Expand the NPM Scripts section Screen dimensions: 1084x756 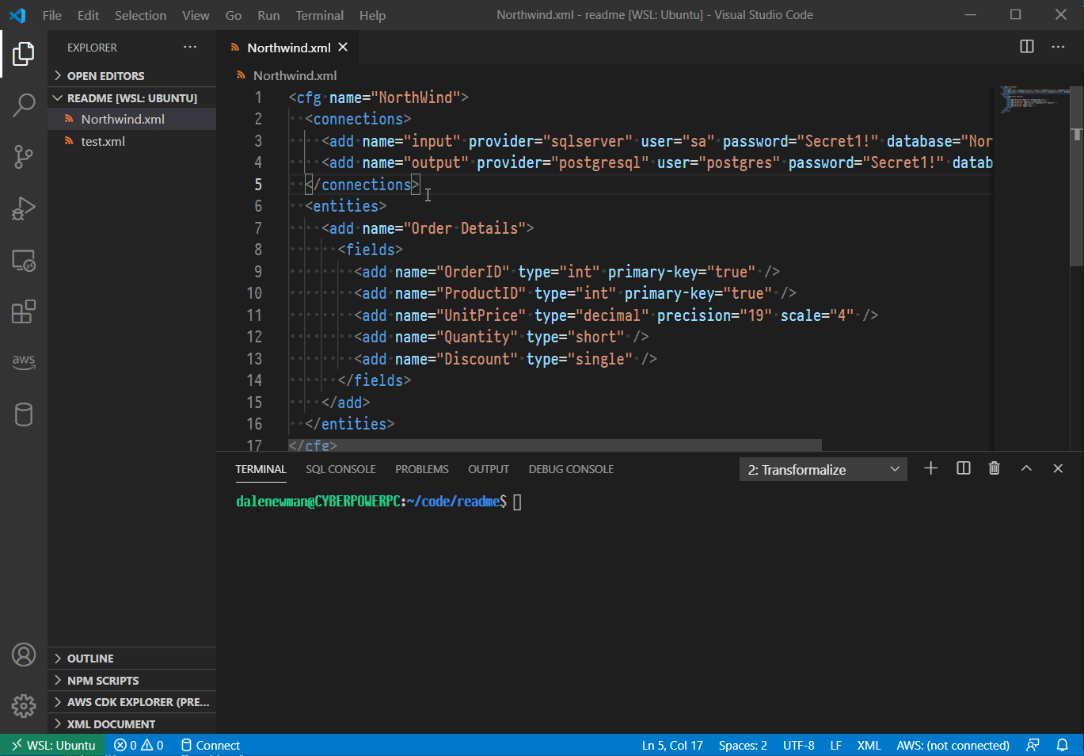pyautogui.click(x=131, y=681)
